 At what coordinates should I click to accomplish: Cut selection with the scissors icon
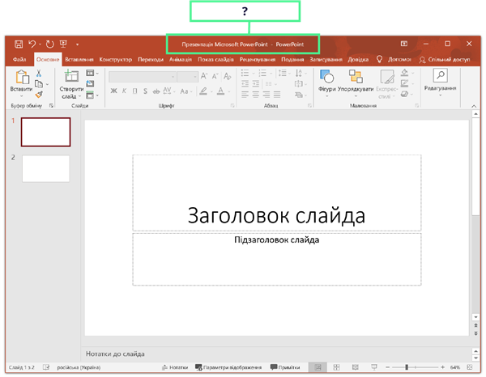tap(39, 74)
